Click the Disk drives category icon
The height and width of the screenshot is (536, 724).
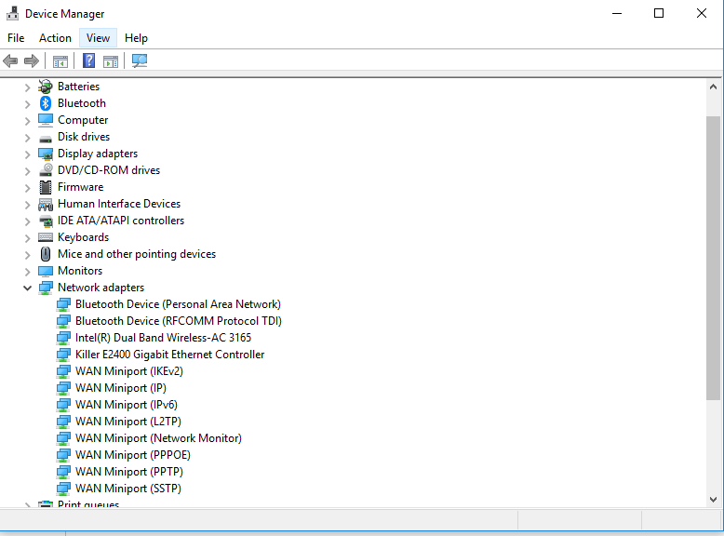46,138
